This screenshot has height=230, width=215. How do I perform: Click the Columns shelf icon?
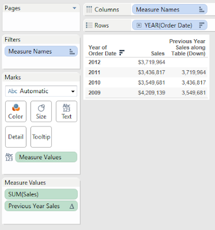(89, 9)
